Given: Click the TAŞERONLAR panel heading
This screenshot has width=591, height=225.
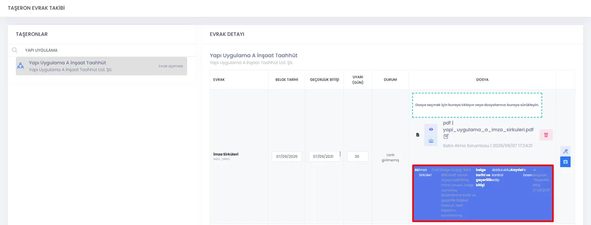Looking at the screenshot, I should [32, 34].
